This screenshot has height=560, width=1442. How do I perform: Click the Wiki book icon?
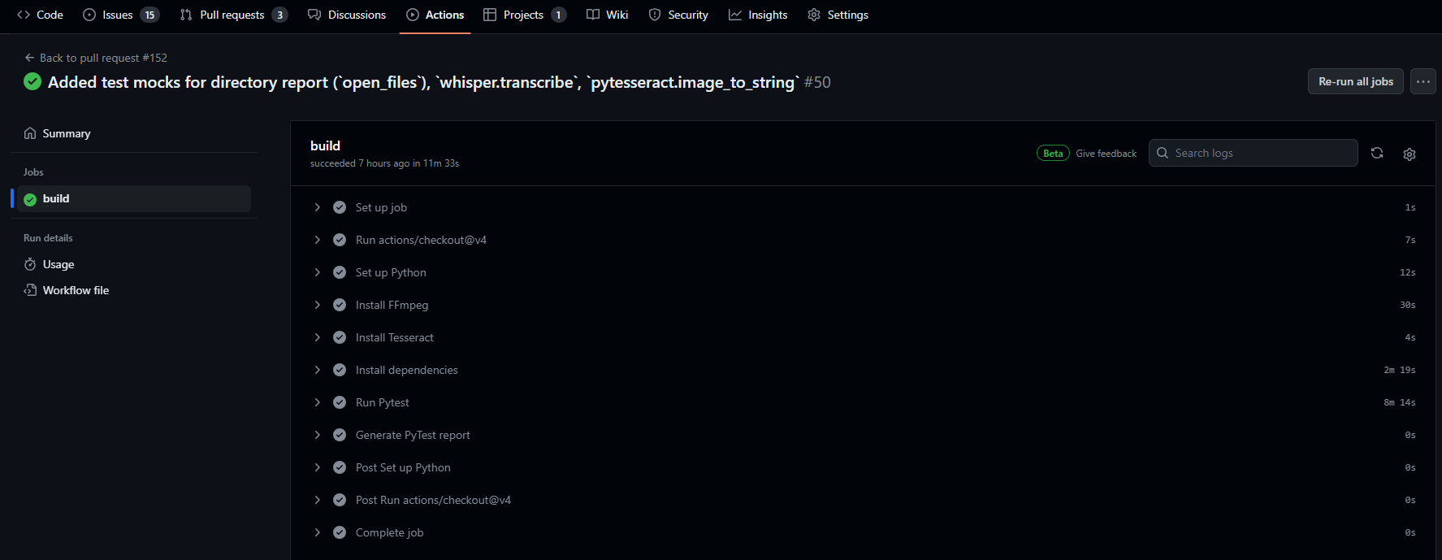coord(593,15)
